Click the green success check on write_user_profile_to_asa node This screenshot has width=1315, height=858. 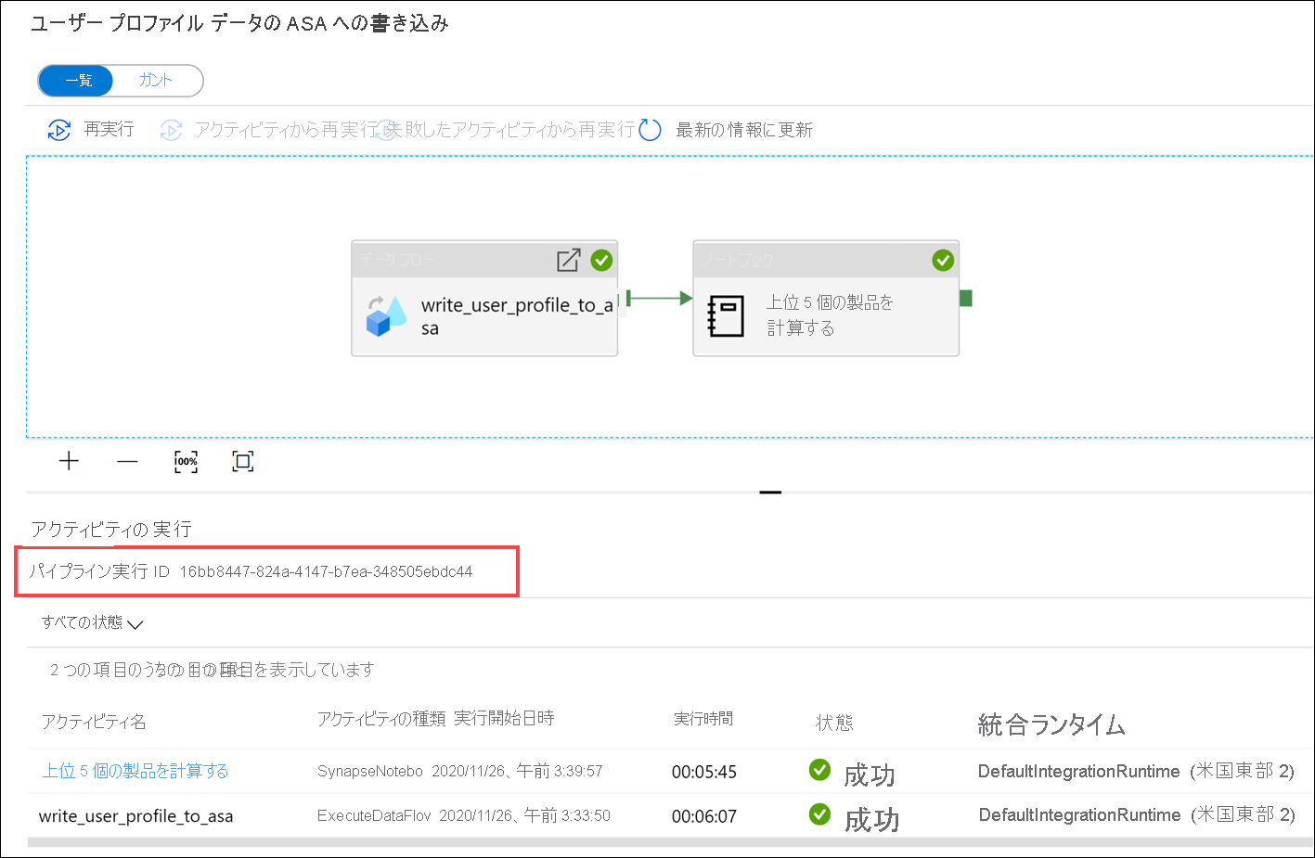[601, 261]
